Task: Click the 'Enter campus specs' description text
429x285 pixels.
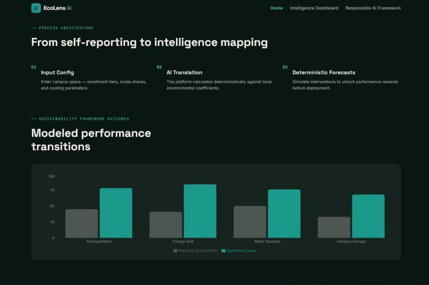Action: 94,85
